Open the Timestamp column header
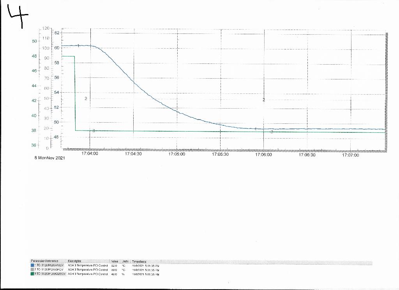399x290 pixels. [x=139, y=261]
